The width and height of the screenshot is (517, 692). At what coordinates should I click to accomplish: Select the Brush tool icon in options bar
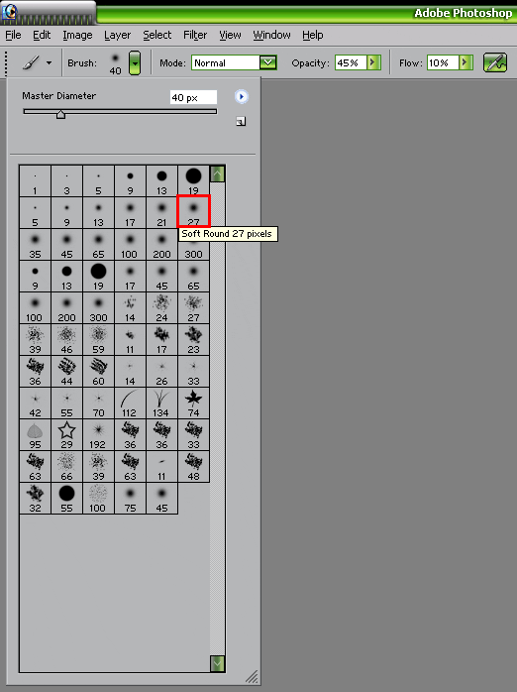[x=31, y=63]
